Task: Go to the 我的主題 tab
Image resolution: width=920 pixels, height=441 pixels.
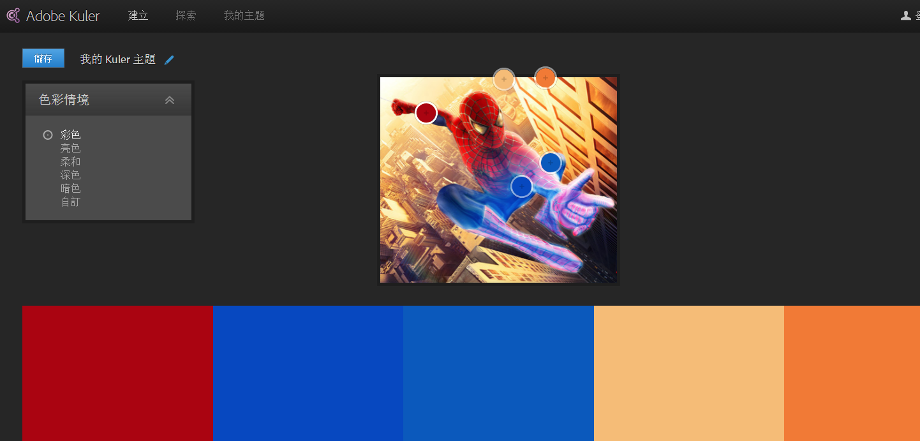Action: [x=244, y=16]
